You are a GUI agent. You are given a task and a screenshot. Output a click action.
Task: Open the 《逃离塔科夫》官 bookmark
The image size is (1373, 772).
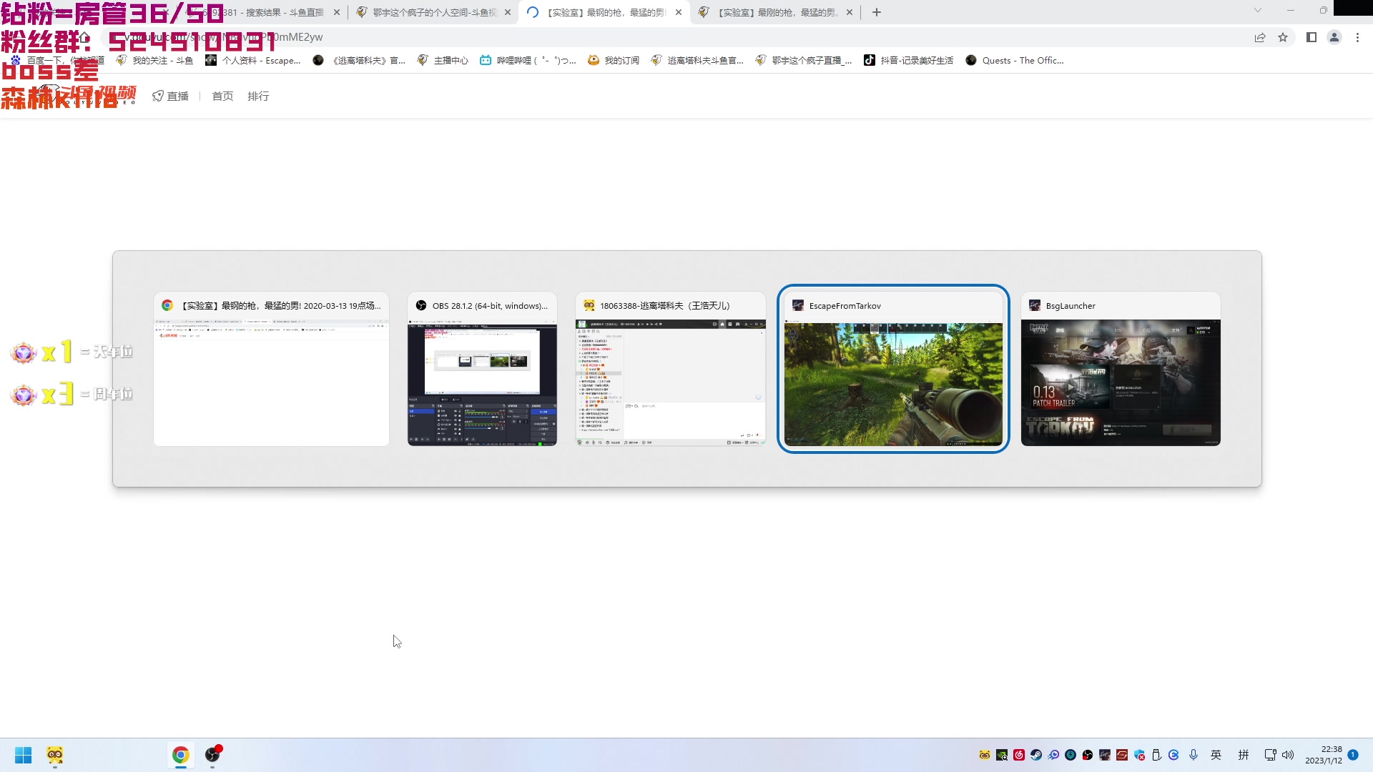point(360,61)
